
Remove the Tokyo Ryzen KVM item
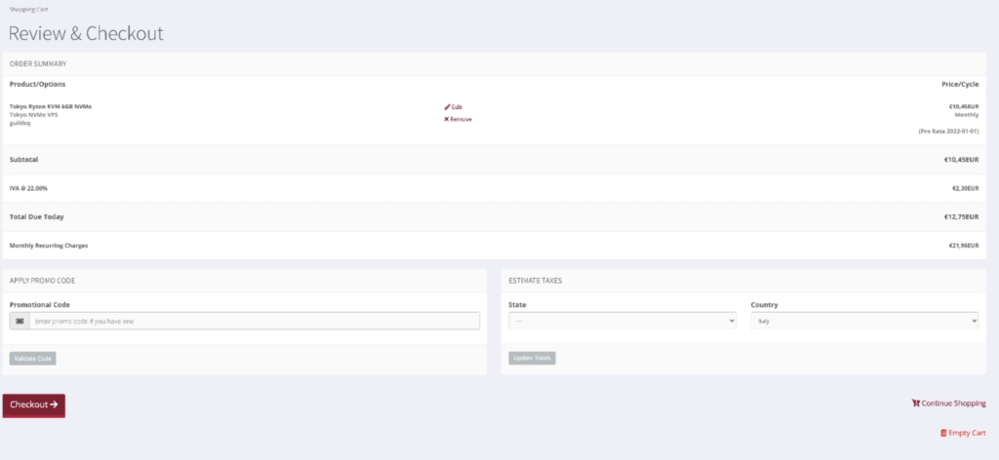coord(459,119)
